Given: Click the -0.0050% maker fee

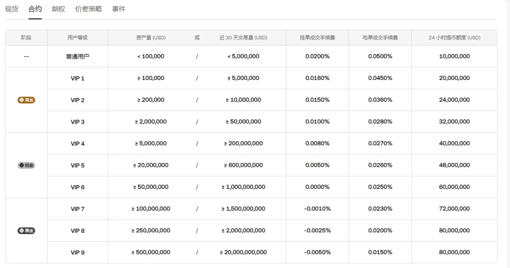Looking at the screenshot, I should 317,252.
